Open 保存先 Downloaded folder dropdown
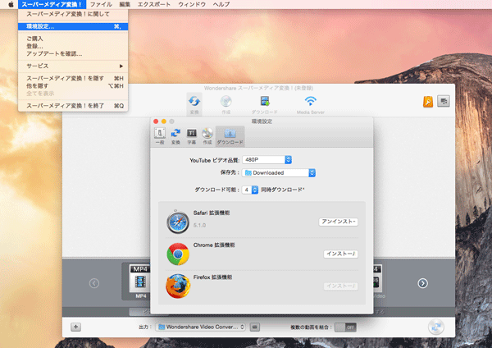Image resolution: width=492 pixels, height=348 pixels. (x=279, y=172)
